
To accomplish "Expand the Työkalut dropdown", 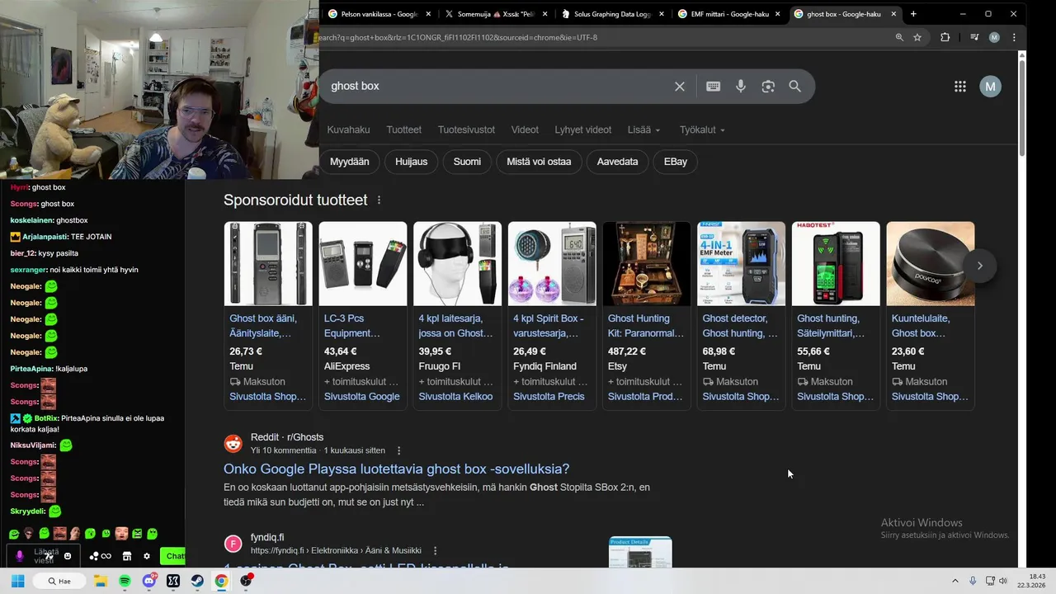I will (703, 130).
